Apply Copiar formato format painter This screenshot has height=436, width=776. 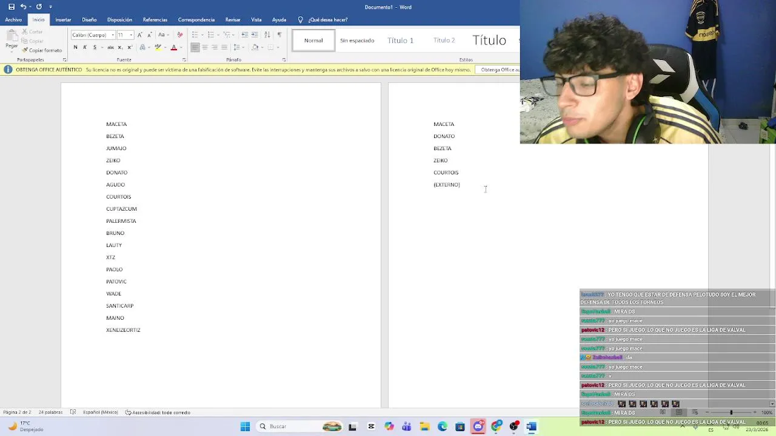[42, 50]
